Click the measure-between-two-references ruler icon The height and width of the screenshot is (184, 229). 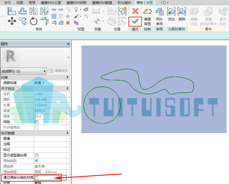point(96,11)
